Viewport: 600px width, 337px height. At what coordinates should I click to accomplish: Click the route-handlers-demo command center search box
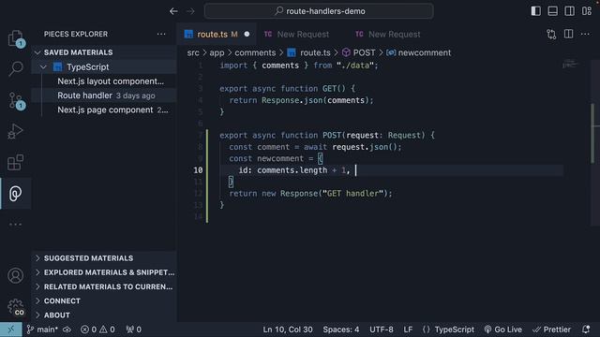[x=319, y=11]
